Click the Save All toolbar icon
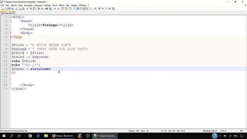This screenshot has height=139, width=247. [12, 8]
